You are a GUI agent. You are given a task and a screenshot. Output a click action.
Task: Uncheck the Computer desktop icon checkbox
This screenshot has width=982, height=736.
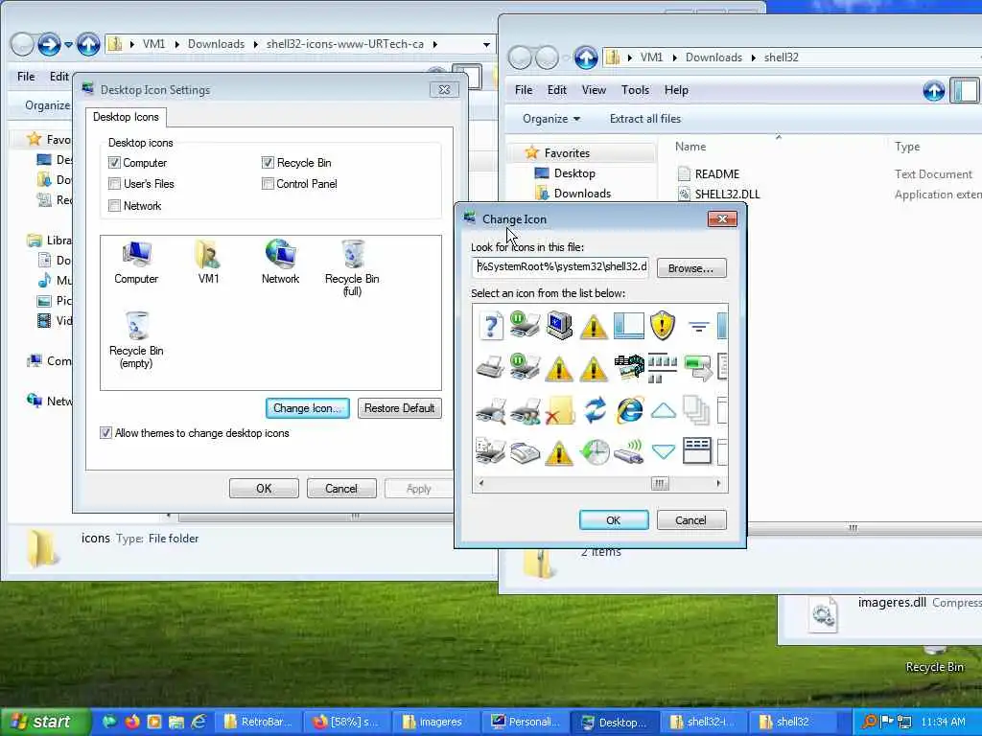114,163
